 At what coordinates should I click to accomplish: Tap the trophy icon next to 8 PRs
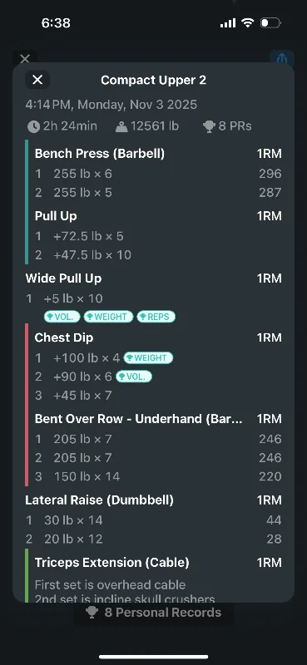pyautogui.click(x=209, y=126)
